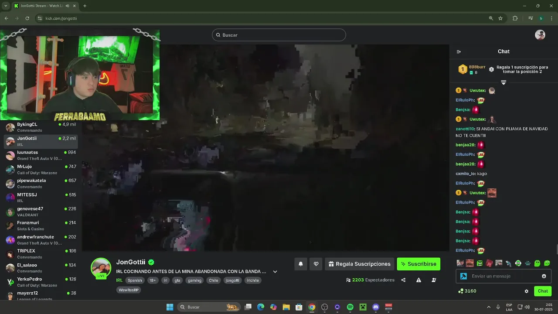This screenshot has width=558, height=314.
Task: Open OBS Studio from the taskbar
Action: click(324, 307)
